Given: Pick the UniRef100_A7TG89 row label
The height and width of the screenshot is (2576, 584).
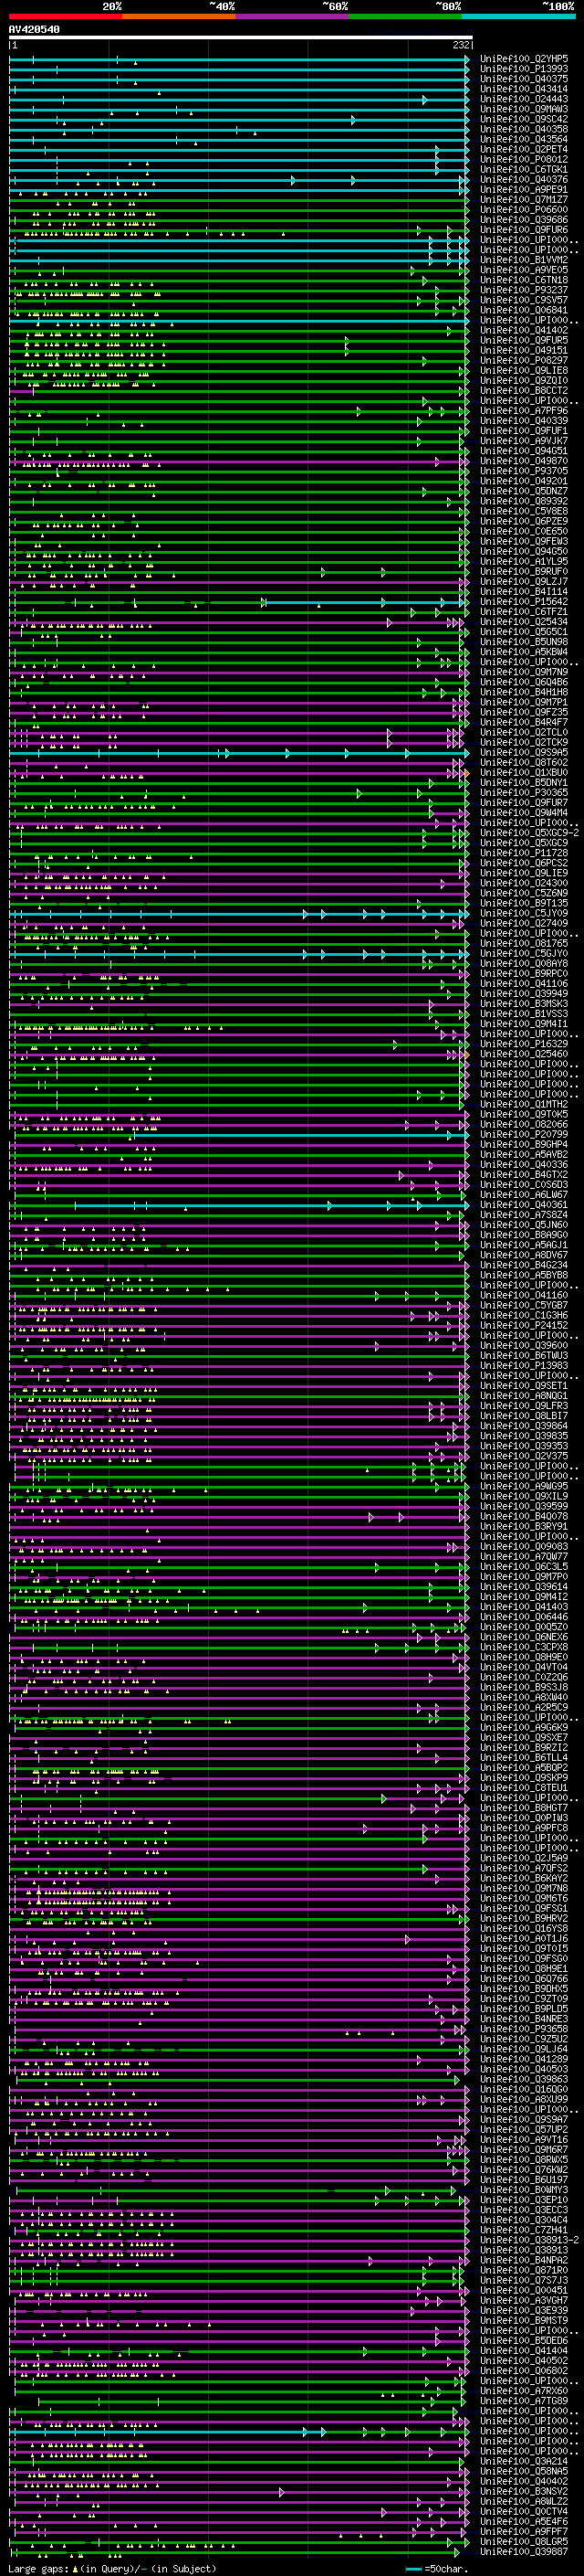Looking at the screenshot, I should point(524,2401).
